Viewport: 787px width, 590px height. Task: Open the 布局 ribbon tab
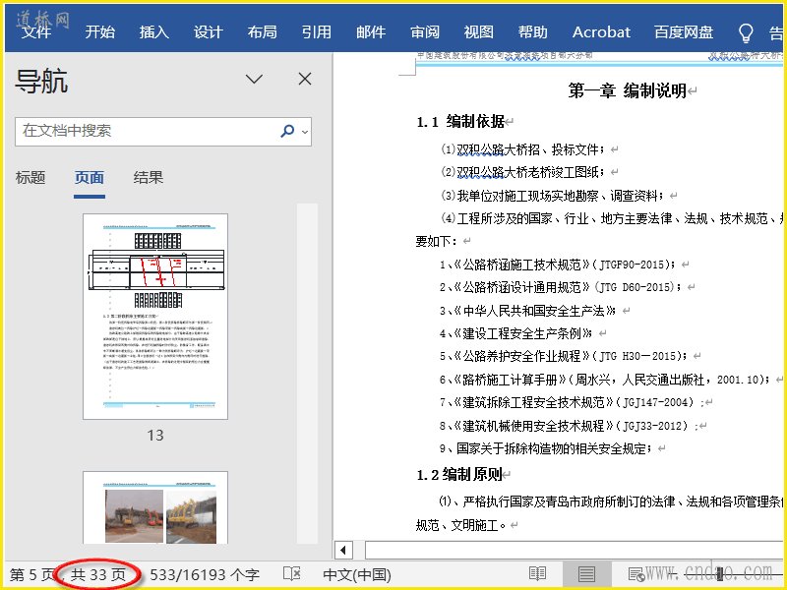(263, 32)
